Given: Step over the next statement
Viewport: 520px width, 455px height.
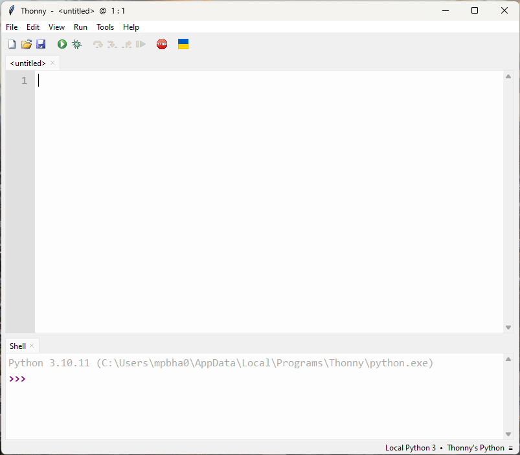Looking at the screenshot, I should (96, 43).
